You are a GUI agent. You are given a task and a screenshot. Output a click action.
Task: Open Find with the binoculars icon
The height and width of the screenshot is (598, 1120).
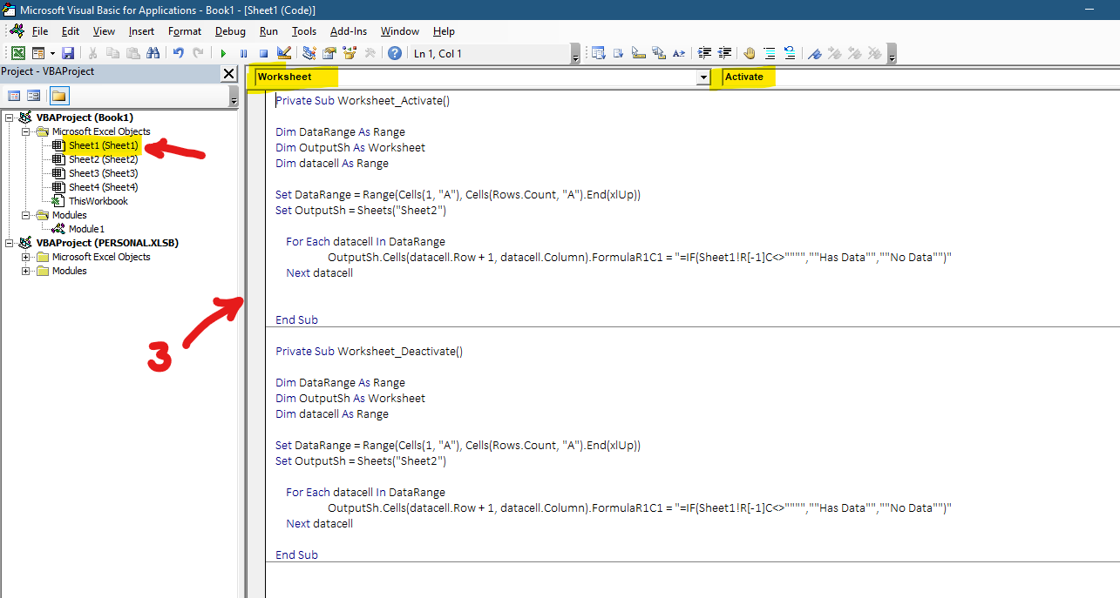[153, 53]
